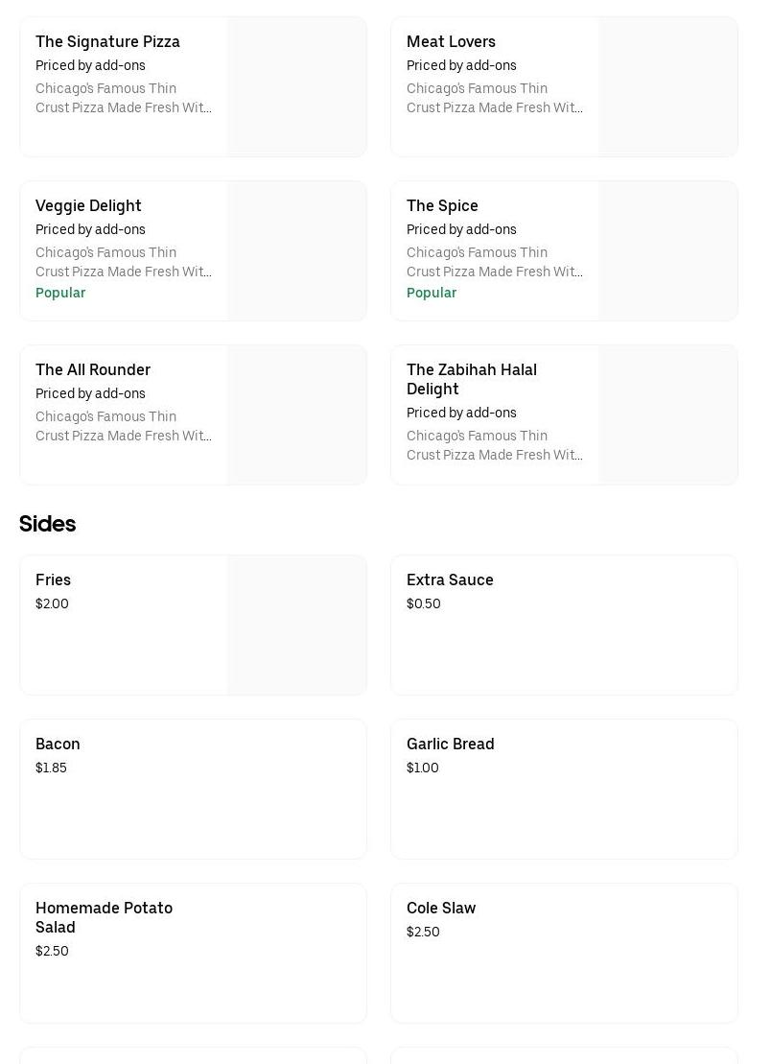This screenshot has width=771, height=1064.
Task: Open The Signature Pizza menu item
Action: point(107,42)
